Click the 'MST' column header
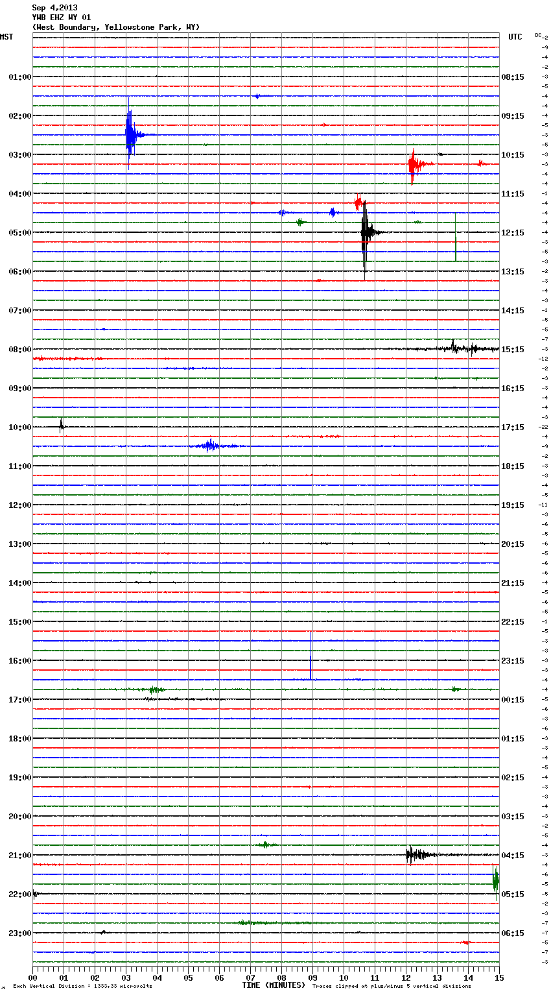The height and width of the screenshot is (995, 551). coord(6,37)
